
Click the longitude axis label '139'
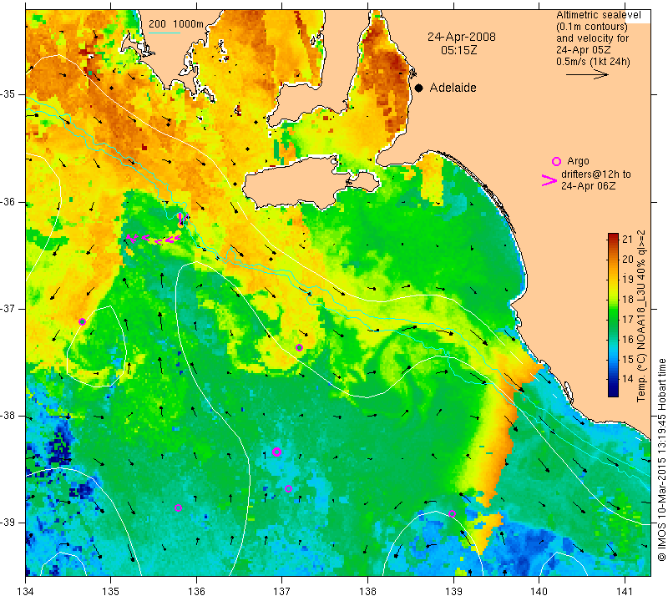pyautogui.click(x=453, y=591)
